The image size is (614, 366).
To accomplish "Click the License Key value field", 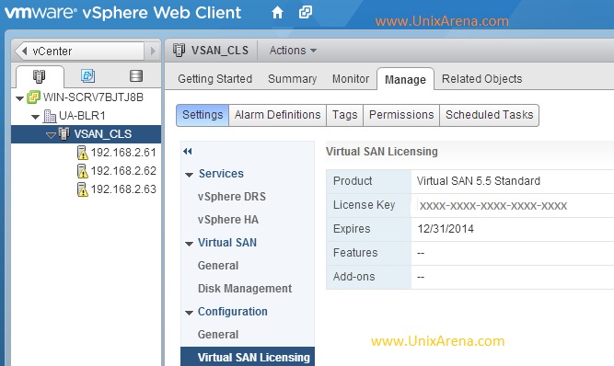I will 493,206.
